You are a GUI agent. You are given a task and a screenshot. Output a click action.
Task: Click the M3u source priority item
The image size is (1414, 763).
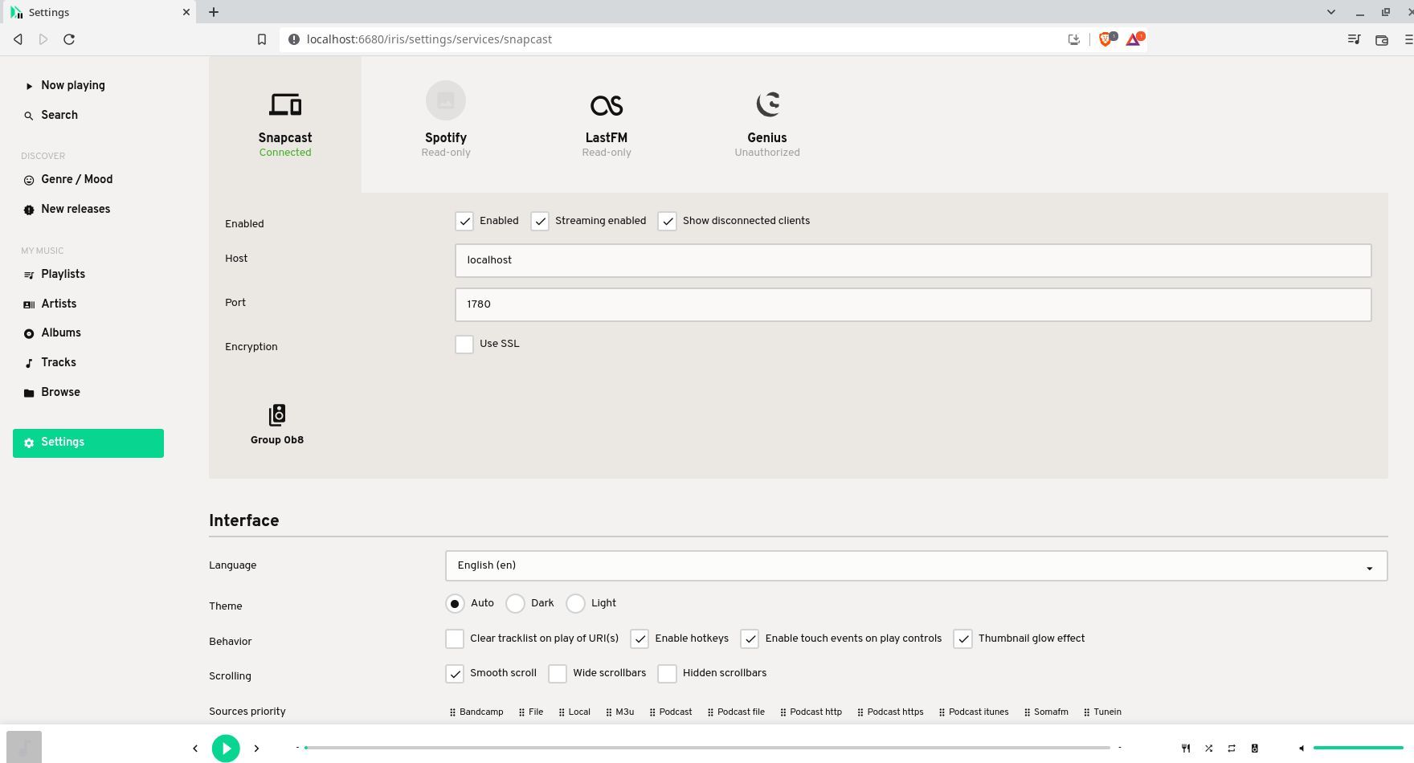[x=620, y=712]
